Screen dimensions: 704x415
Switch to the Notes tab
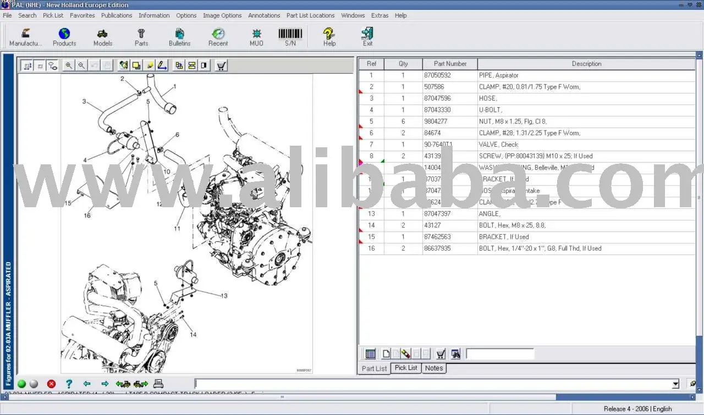(x=433, y=368)
